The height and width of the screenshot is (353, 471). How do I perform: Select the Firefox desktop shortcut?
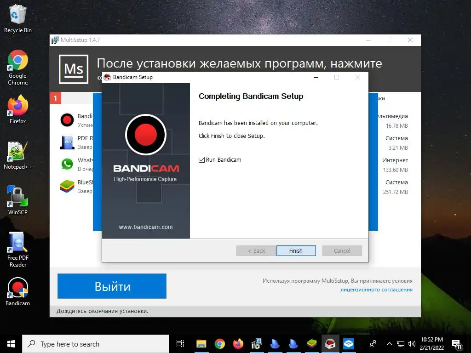[x=18, y=109]
